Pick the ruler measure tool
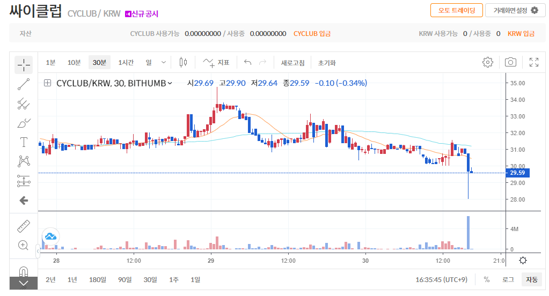This screenshot has width=549, height=296. tap(24, 226)
